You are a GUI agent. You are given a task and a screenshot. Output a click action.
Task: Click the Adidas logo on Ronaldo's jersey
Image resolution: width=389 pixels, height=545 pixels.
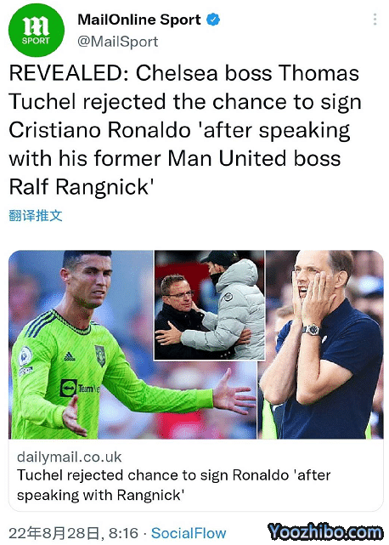tap(69, 357)
